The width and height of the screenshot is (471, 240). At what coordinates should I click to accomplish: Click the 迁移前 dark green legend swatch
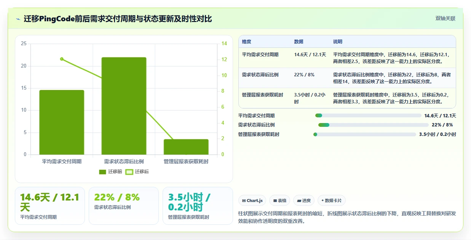click(102, 172)
